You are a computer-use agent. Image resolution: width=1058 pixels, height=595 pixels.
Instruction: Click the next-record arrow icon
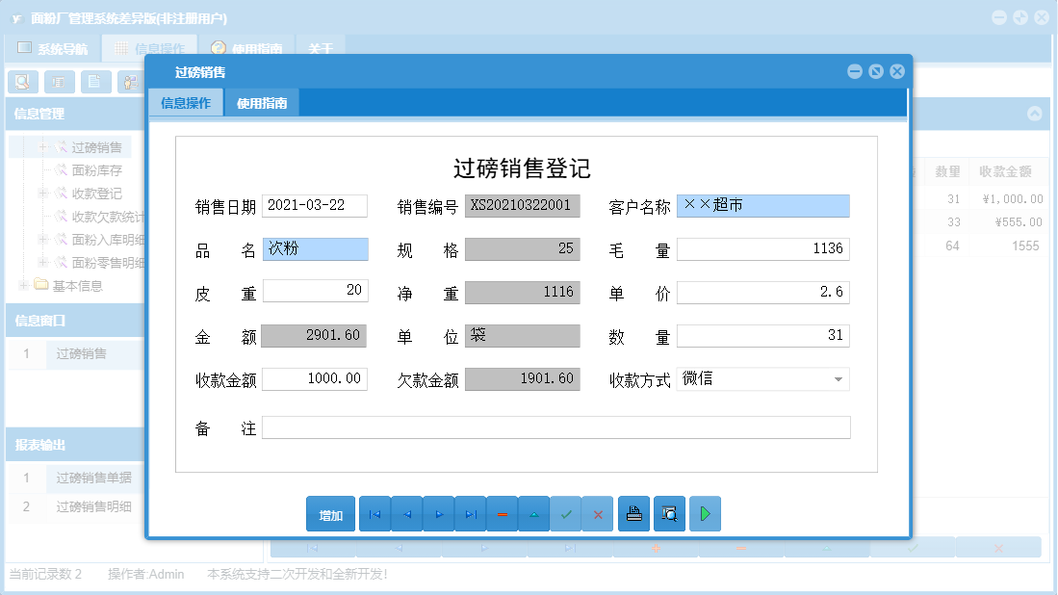coord(438,513)
